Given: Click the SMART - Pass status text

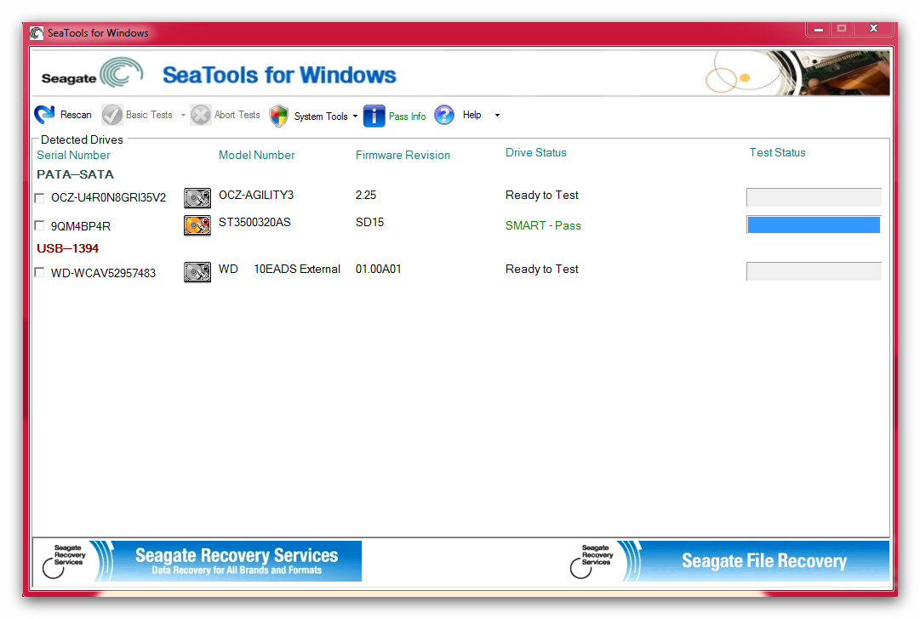Looking at the screenshot, I should pyautogui.click(x=543, y=225).
